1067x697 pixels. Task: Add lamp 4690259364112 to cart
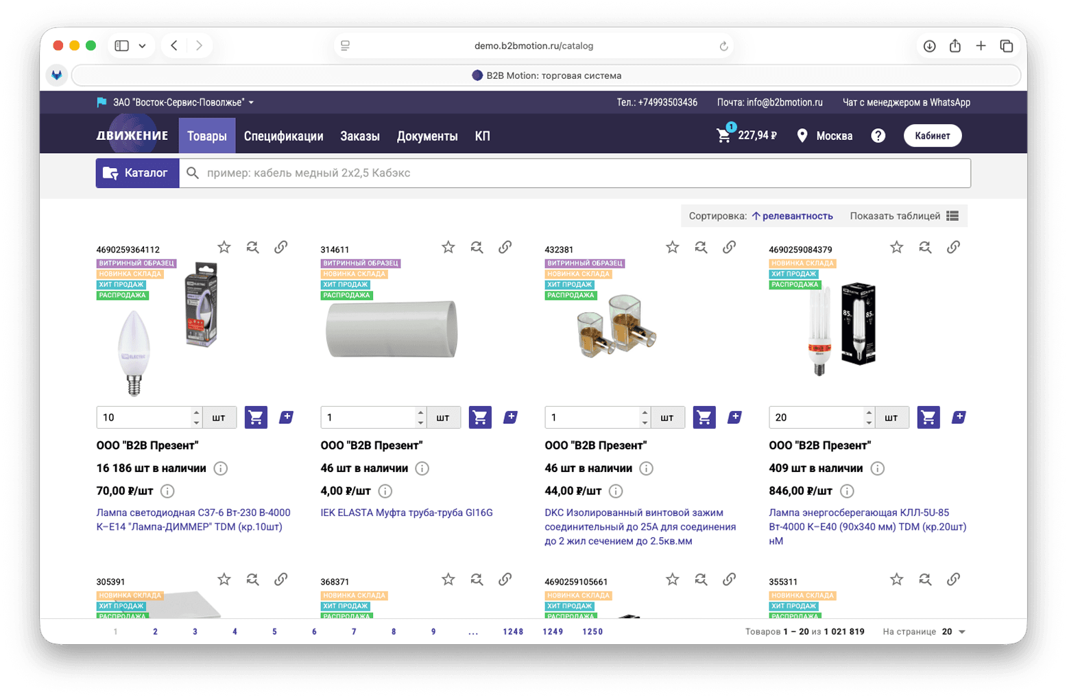tap(256, 417)
